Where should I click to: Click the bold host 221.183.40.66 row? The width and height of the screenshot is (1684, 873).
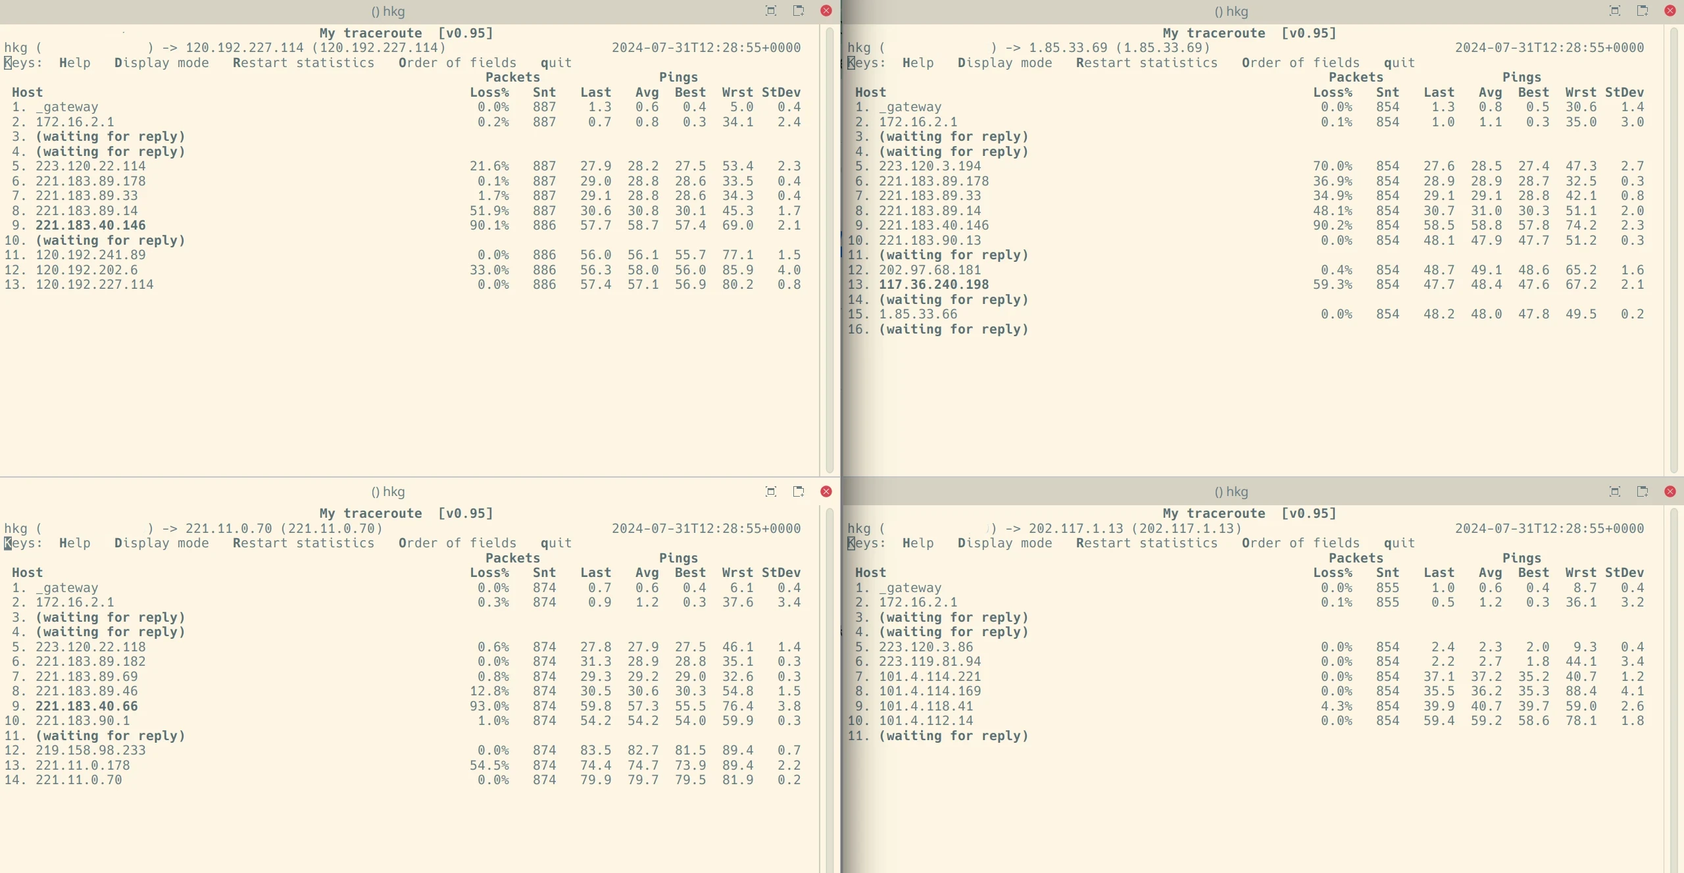[87, 706]
